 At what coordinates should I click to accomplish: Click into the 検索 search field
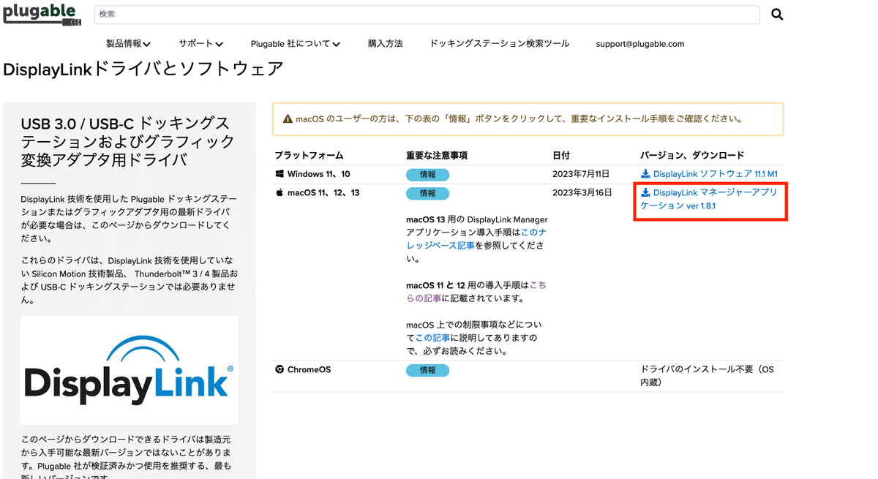coord(427,14)
